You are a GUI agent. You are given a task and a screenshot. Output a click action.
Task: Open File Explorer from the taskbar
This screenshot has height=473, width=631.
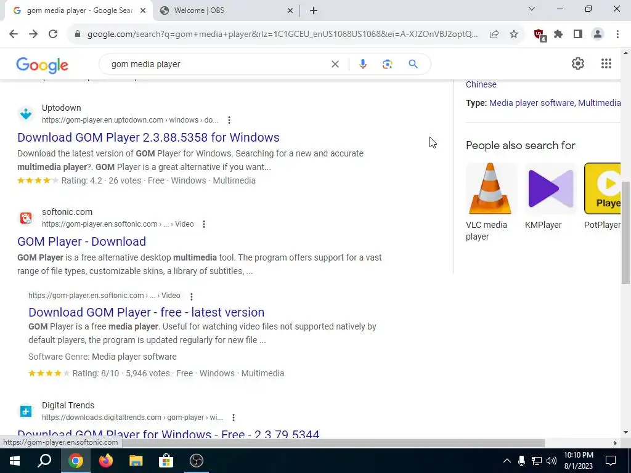pos(136,461)
